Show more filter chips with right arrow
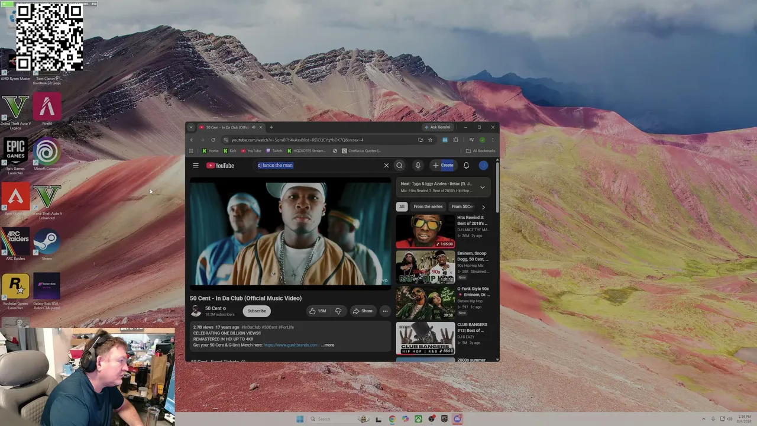Screen dimensions: 757x426 483,207
